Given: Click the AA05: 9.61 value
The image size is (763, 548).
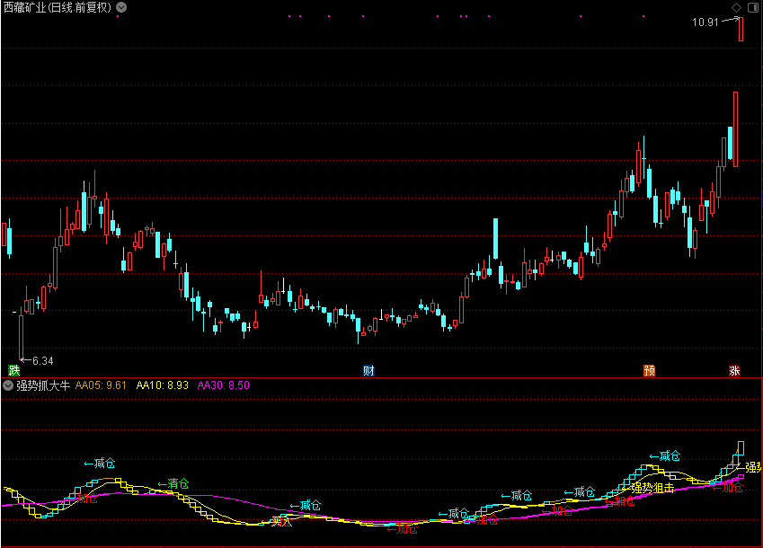Looking at the screenshot, I should pos(101,385).
